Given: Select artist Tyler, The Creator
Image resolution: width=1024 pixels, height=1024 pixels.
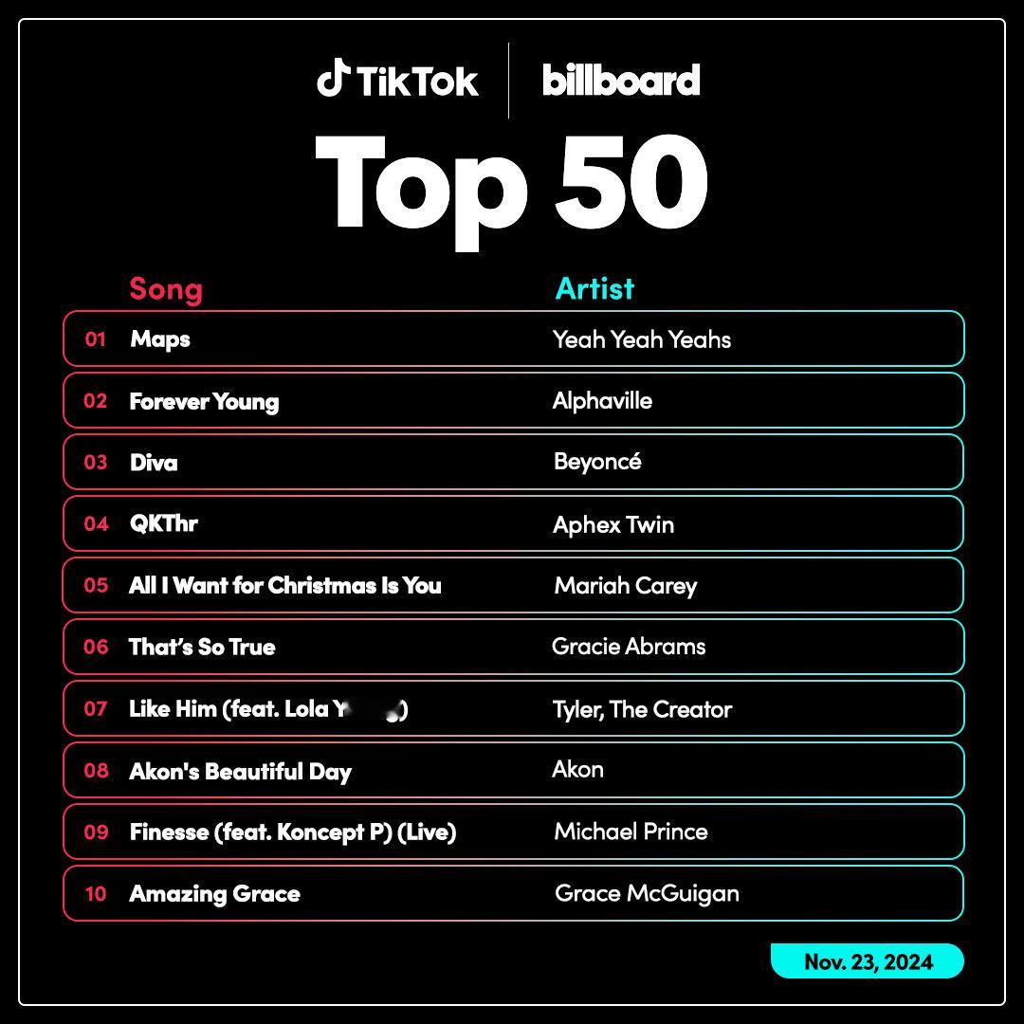Looking at the screenshot, I should 642,709.
